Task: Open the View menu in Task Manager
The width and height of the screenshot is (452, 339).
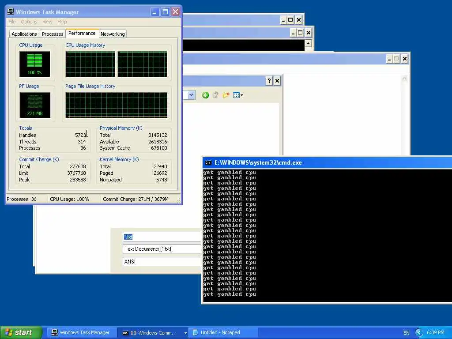Action: [47, 22]
